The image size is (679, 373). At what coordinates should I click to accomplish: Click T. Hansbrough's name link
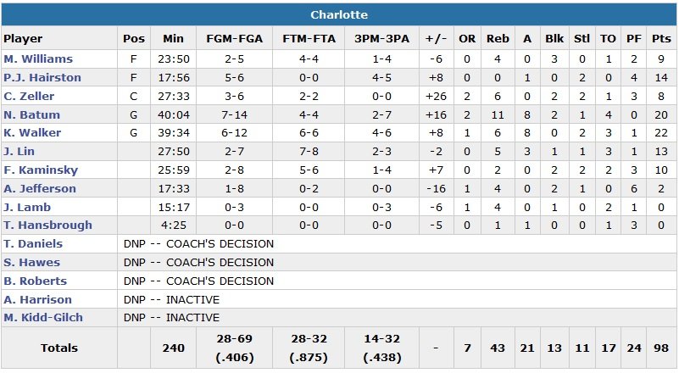point(47,225)
